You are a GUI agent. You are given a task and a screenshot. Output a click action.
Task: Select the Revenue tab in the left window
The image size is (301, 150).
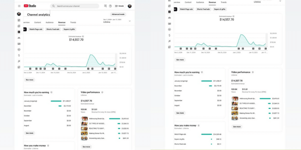click(x=62, y=22)
